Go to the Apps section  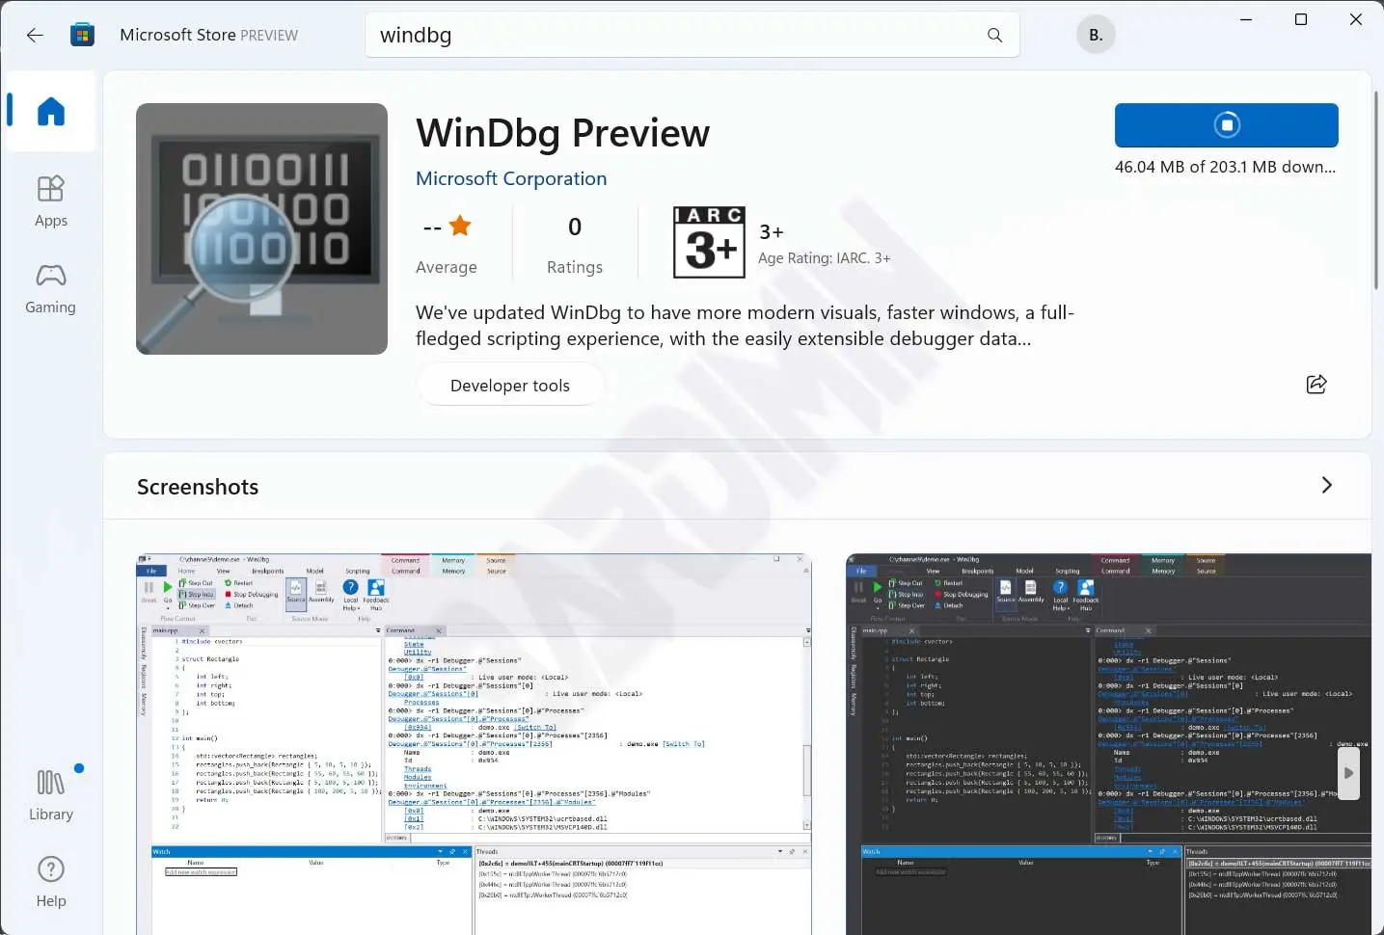point(51,200)
